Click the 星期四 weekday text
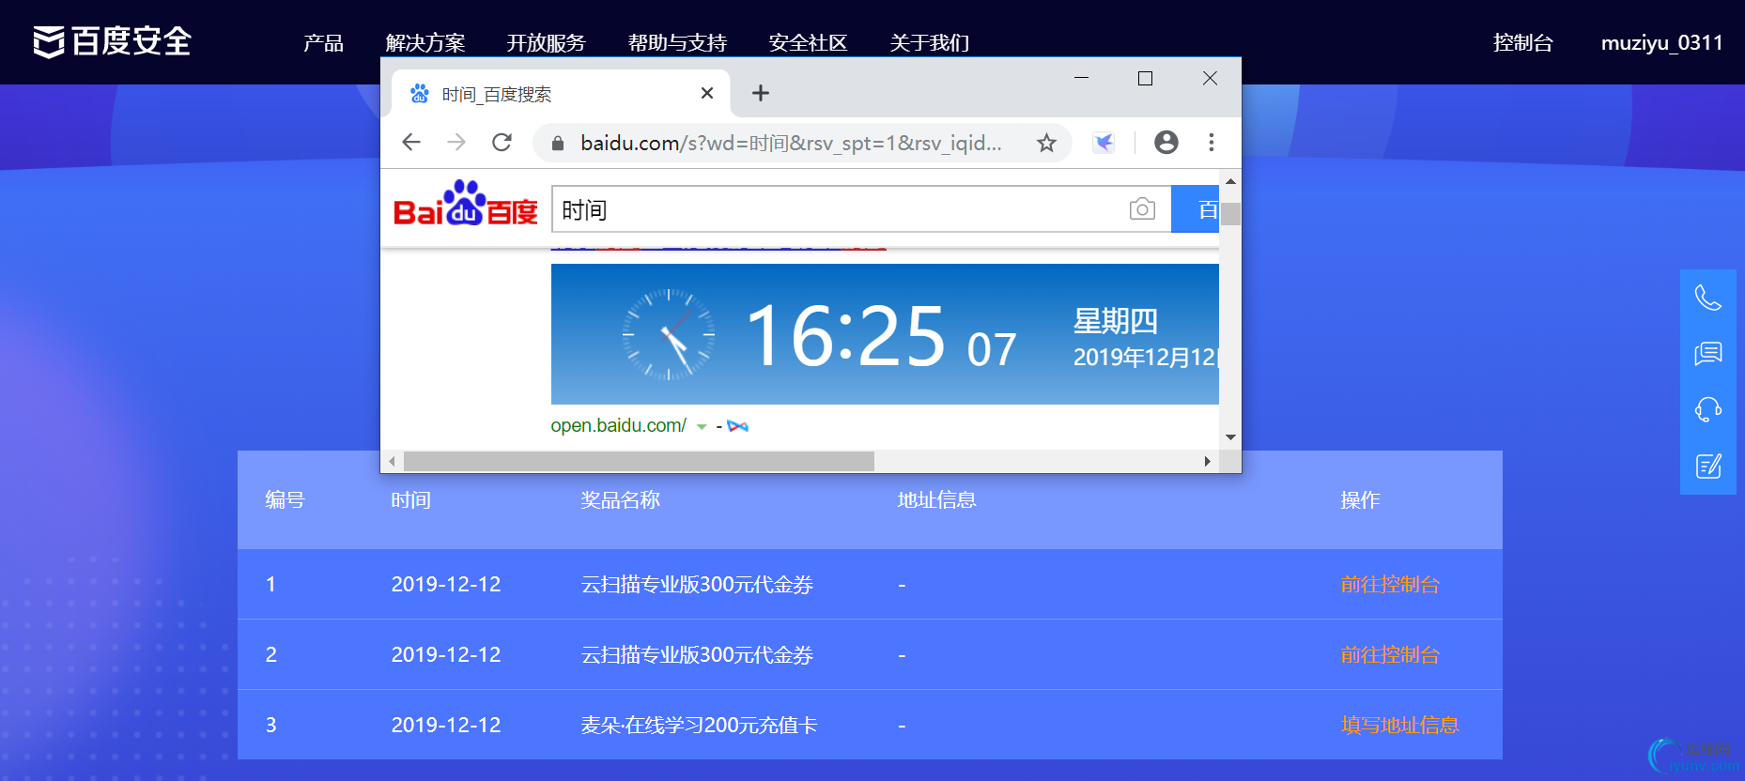1745x781 pixels. 1116,321
